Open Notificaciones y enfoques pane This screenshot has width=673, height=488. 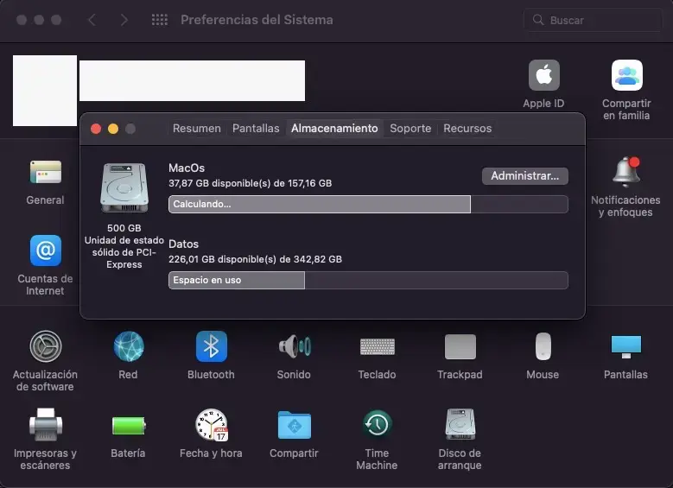(625, 172)
